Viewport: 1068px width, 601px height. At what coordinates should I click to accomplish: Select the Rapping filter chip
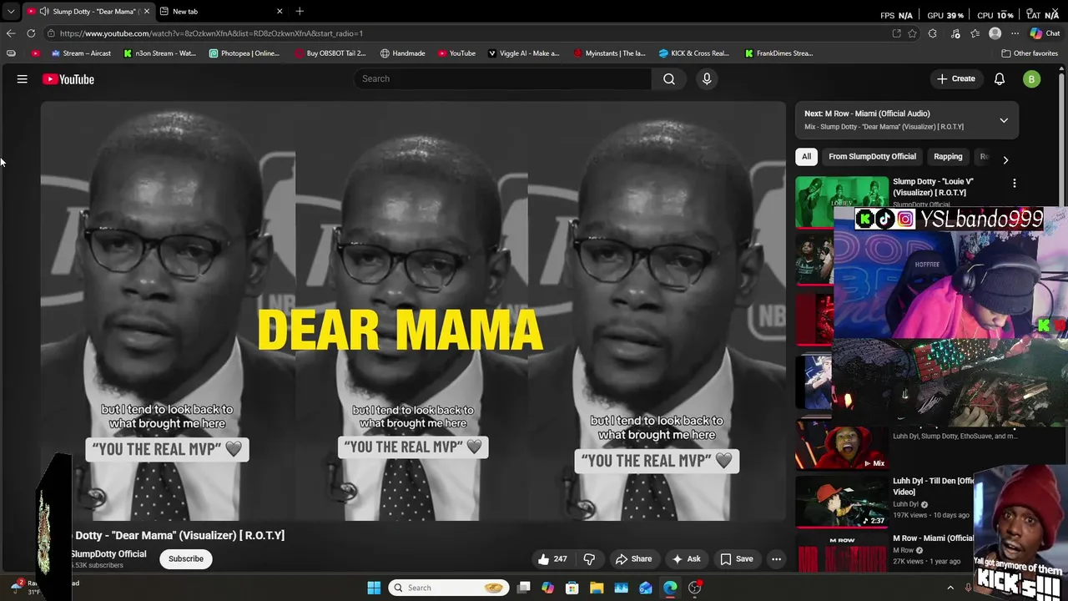(948, 157)
